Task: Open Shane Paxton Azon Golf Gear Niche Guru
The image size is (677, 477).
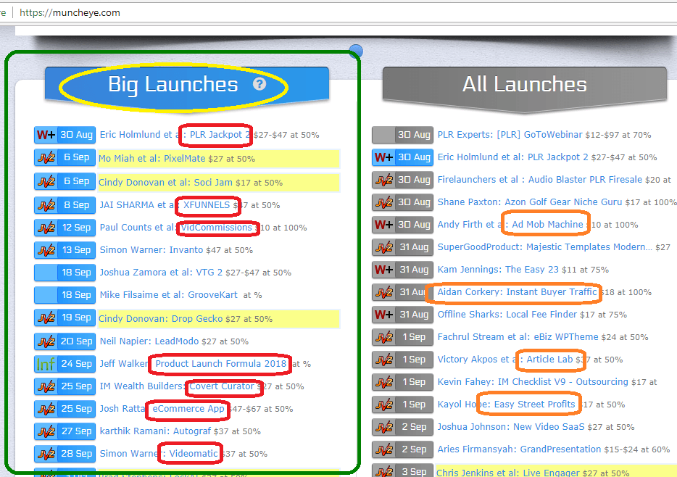Action: pos(530,202)
